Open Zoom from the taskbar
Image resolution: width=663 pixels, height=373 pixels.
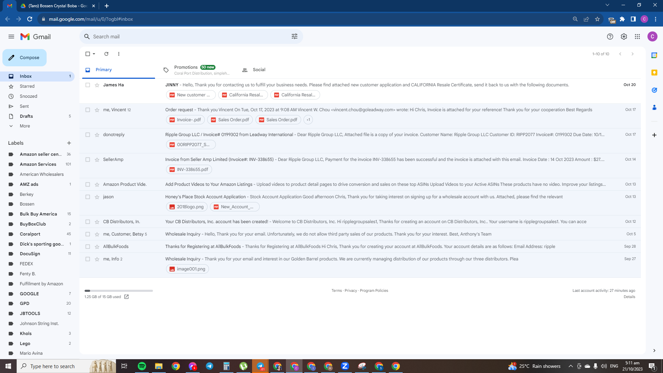[345, 366]
